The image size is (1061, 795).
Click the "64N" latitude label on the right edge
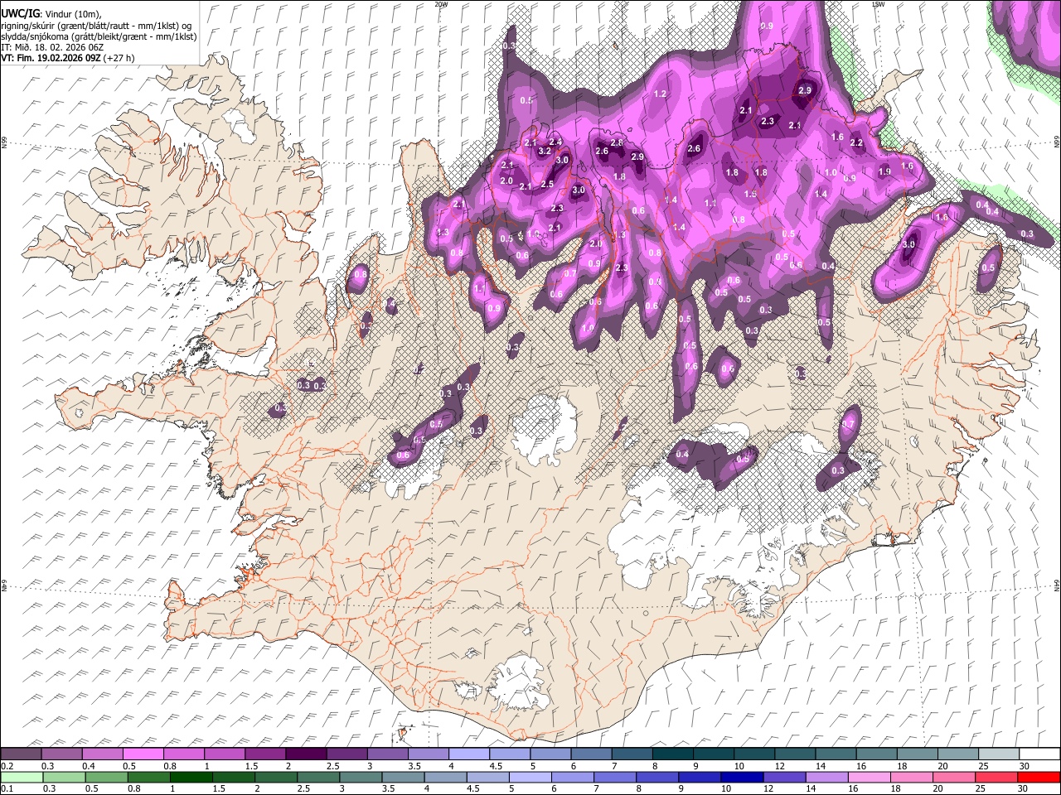1057,585
